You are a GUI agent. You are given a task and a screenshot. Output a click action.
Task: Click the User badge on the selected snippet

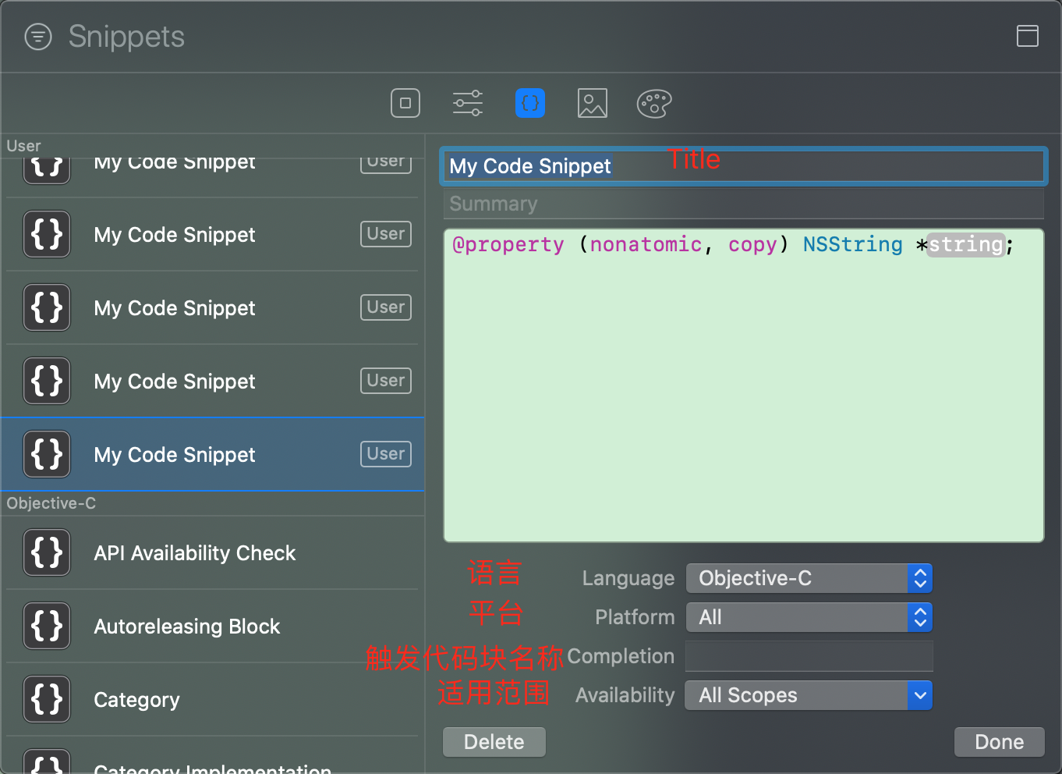[x=386, y=454]
